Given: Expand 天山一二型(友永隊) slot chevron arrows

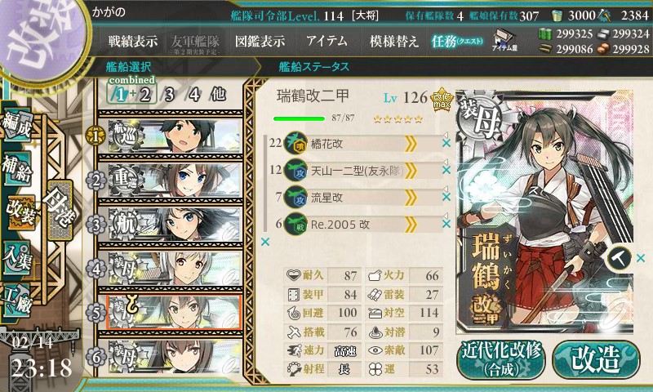Looking at the screenshot, I should tap(411, 171).
